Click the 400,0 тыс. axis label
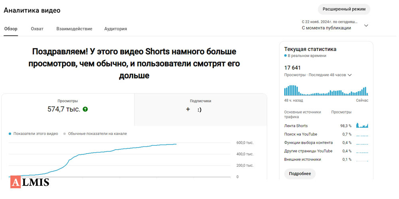The image size is (399, 199). 245,154
